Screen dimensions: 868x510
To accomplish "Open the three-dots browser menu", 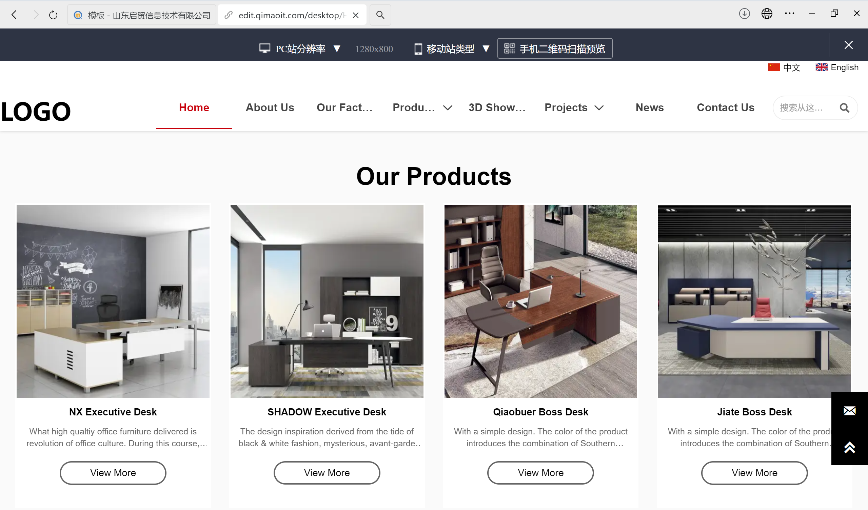I will 789,14.
